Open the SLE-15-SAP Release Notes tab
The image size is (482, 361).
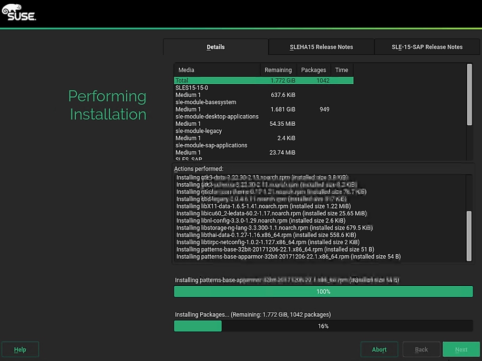click(427, 47)
